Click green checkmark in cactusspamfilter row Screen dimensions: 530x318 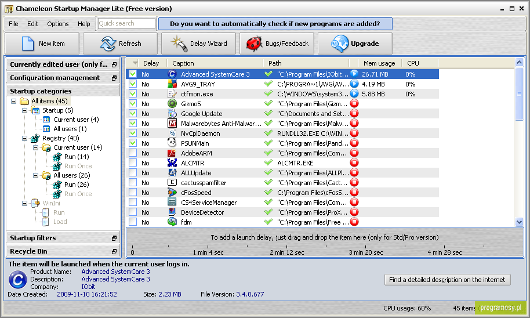point(268,182)
